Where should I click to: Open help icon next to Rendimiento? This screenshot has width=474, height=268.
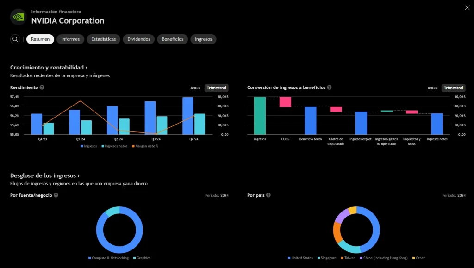[x=42, y=87]
